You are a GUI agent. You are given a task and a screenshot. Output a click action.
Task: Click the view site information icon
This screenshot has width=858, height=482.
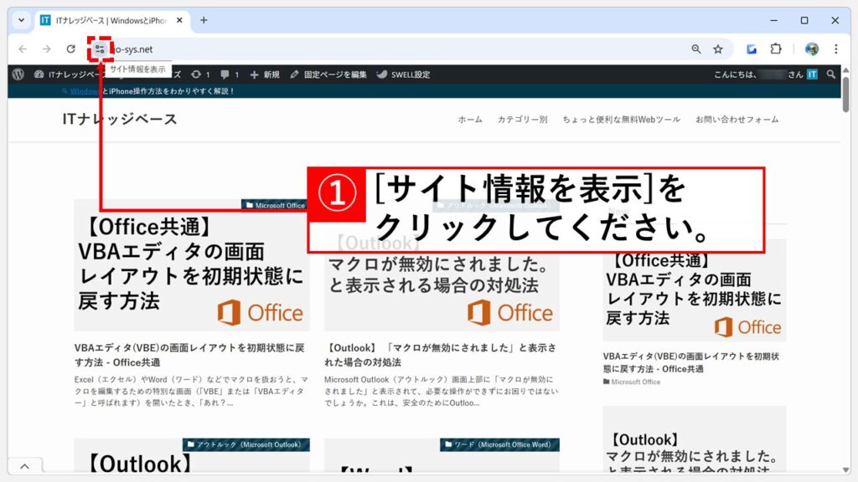pos(100,49)
